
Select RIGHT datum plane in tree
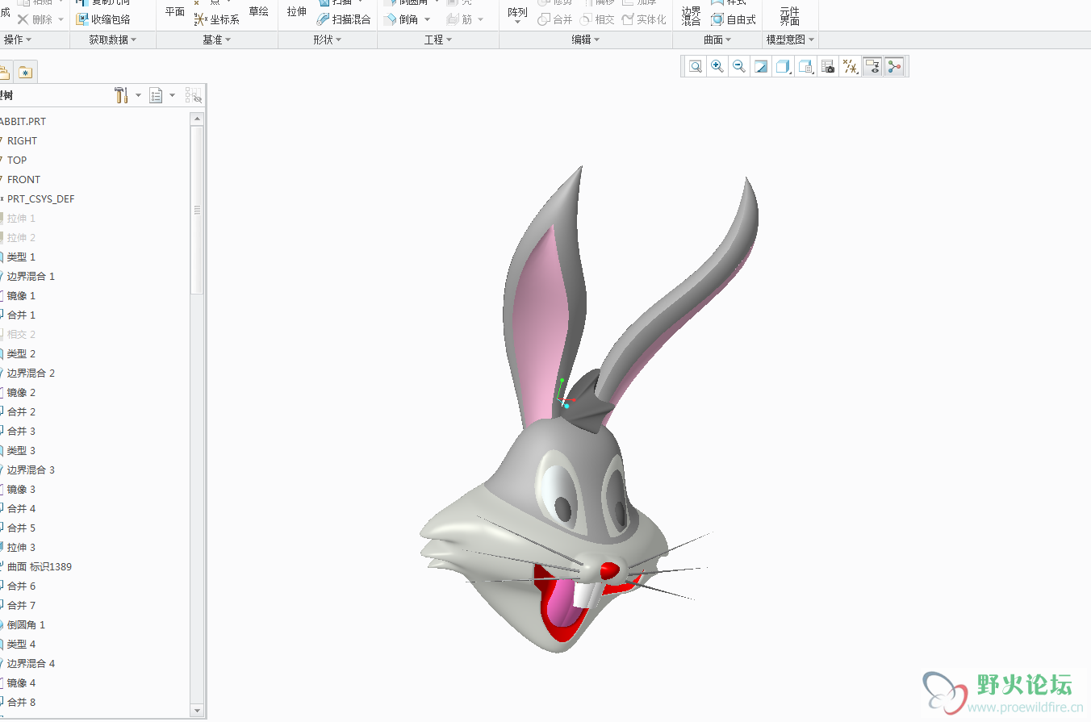pos(23,140)
